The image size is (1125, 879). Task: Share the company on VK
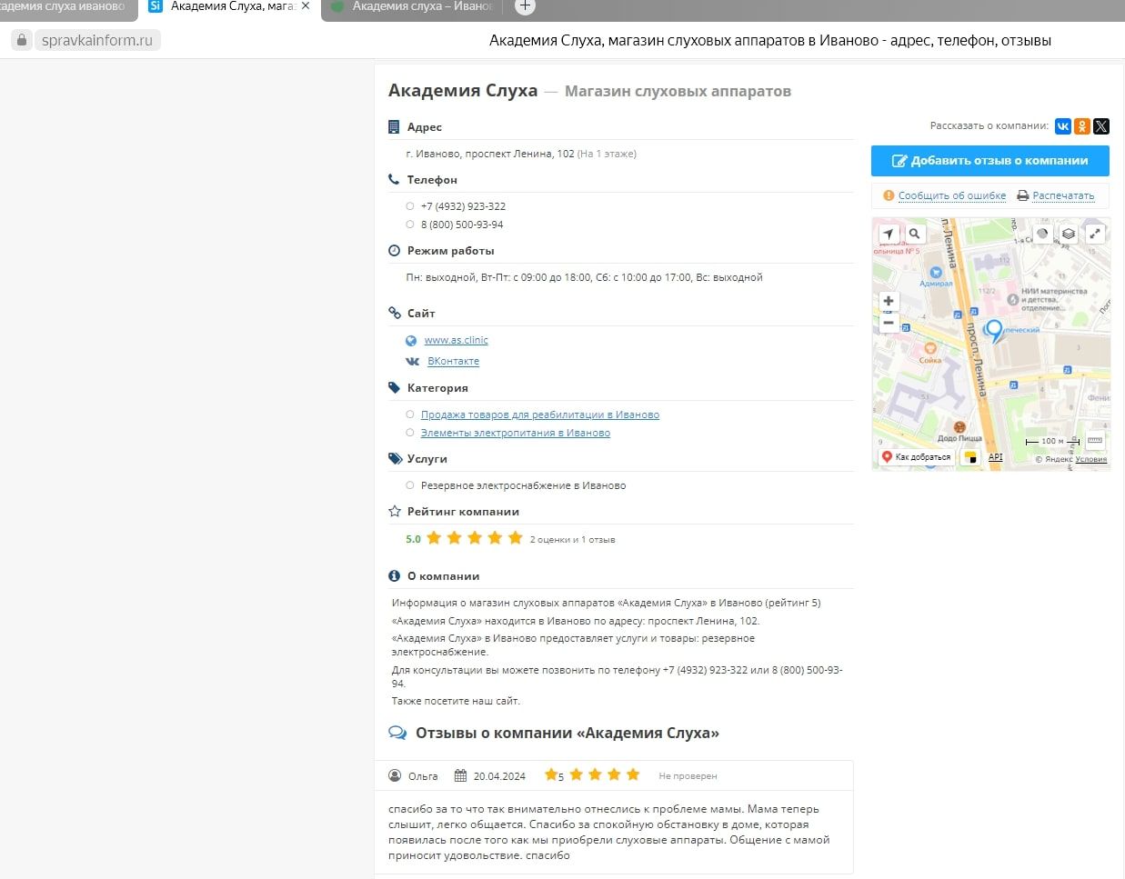click(x=1062, y=126)
